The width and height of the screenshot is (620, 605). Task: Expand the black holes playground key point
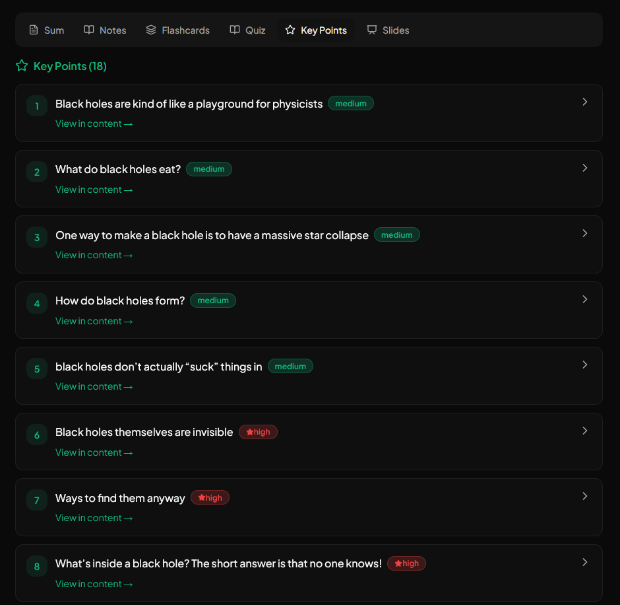pyautogui.click(x=584, y=102)
